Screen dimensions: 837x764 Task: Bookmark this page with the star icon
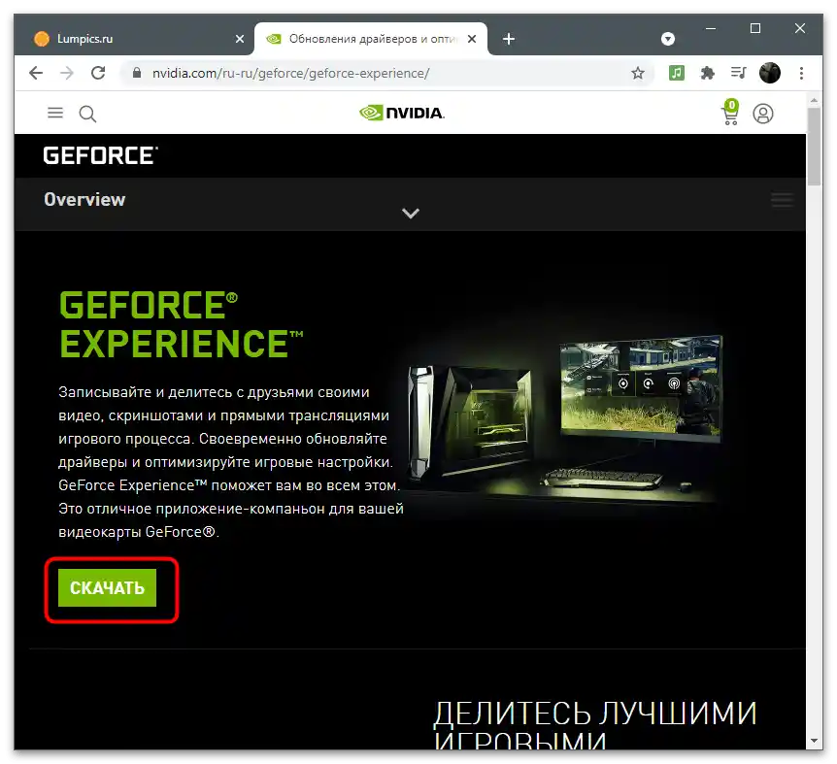point(637,73)
